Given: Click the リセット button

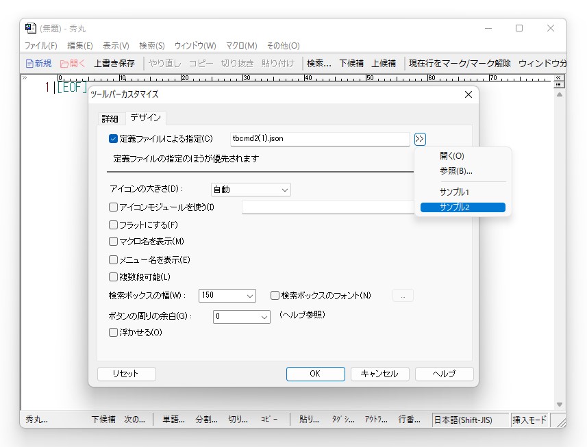Looking at the screenshot, I should [126, 374].
